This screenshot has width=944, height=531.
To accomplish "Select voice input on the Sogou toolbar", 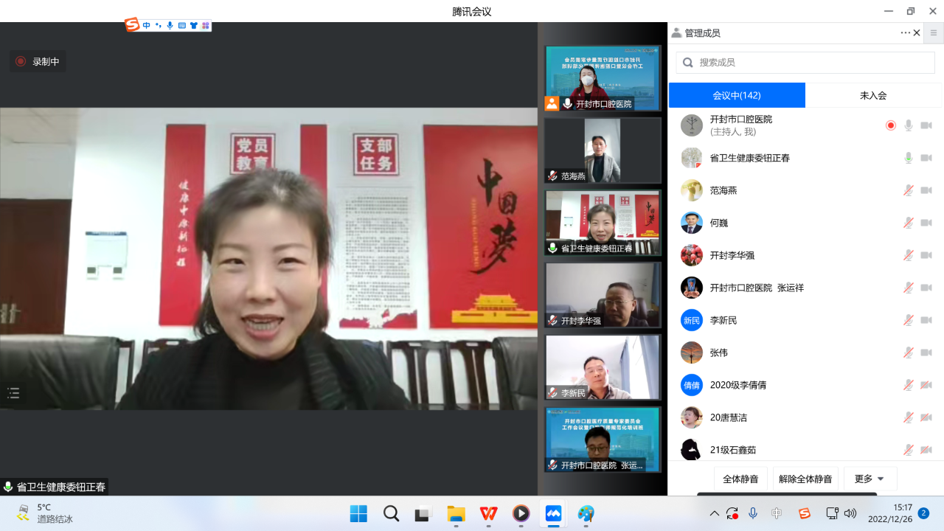I will pos(170,24).
